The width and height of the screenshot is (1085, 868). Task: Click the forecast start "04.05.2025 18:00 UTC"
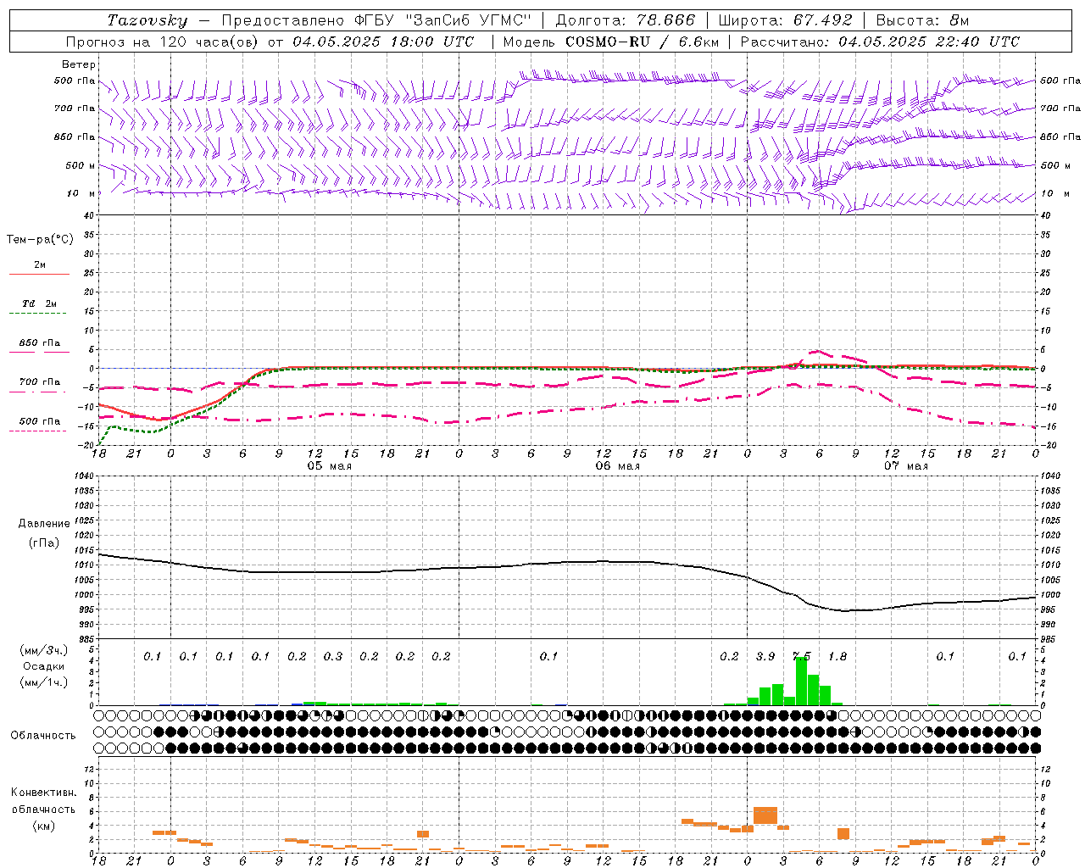[x=383, y=42]
